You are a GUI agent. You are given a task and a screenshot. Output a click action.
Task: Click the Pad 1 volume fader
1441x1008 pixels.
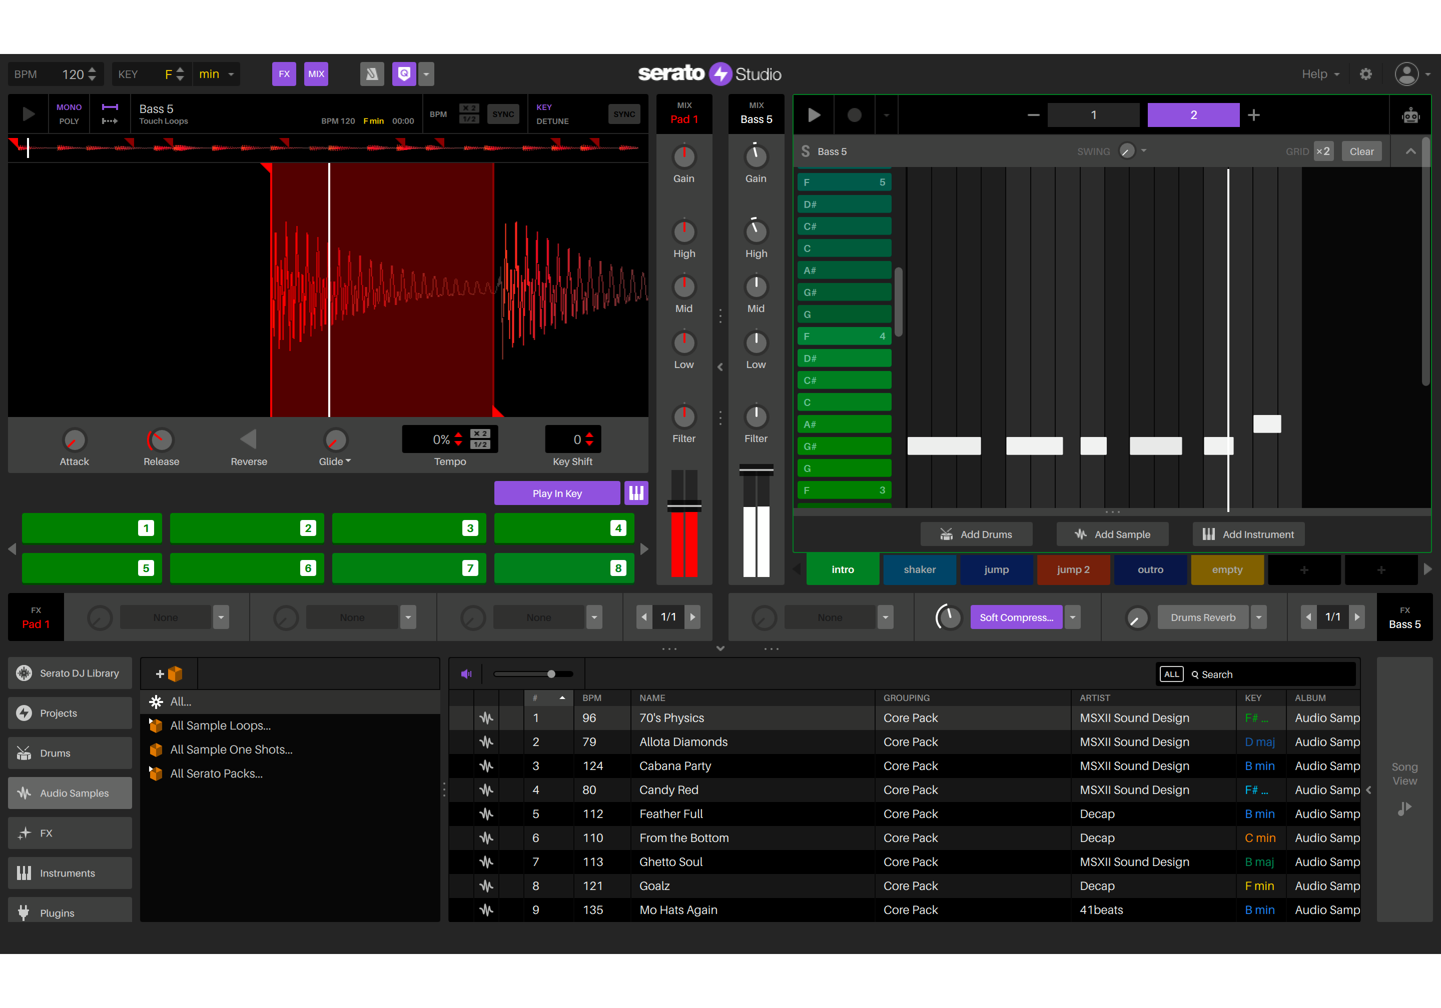684,505
